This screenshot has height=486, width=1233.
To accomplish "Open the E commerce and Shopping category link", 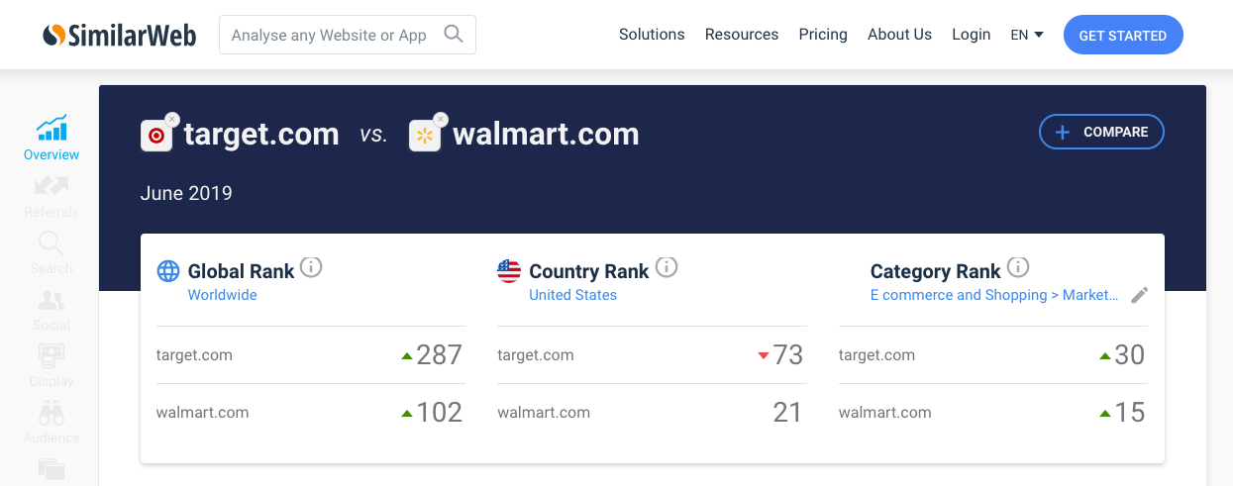I will (x=994, y=295).
